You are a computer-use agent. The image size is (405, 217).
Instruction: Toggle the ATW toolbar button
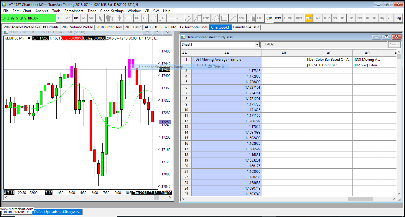(x=299, y=18)
